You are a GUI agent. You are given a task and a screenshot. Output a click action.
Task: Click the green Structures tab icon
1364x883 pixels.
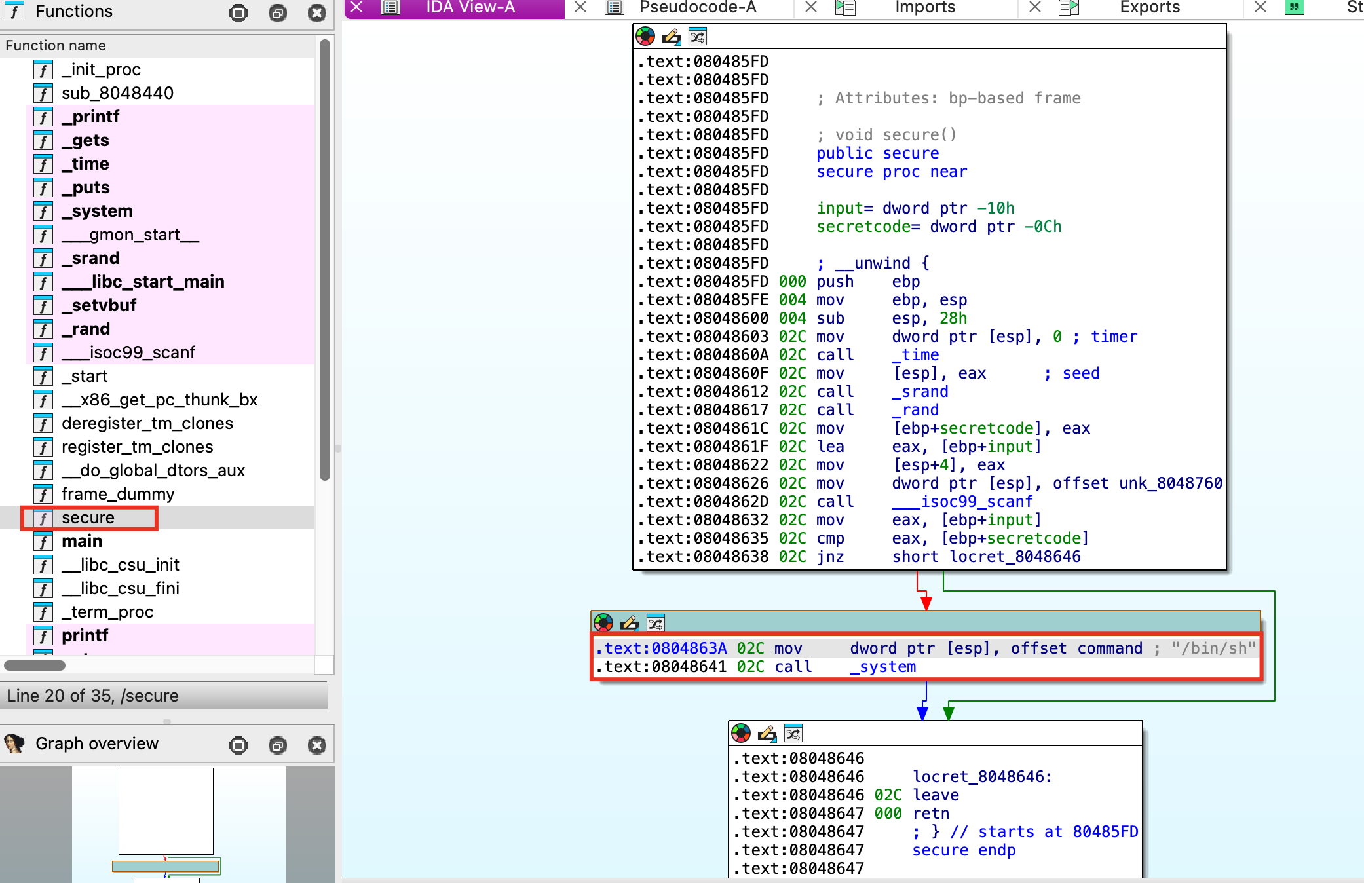pyautogui.click(x=1295, y=7)
